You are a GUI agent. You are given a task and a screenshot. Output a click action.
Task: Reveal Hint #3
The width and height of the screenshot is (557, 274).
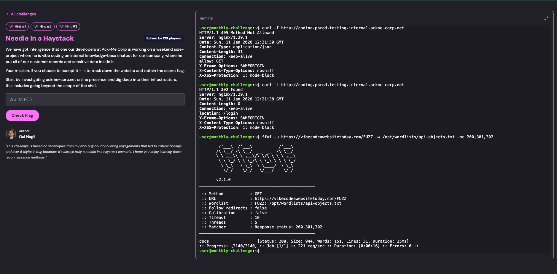click(68, 26)
